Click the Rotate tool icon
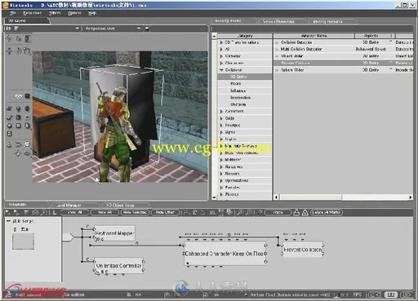Screen dimensions: 418x301 pyautogui.click(x=19, y=51)
